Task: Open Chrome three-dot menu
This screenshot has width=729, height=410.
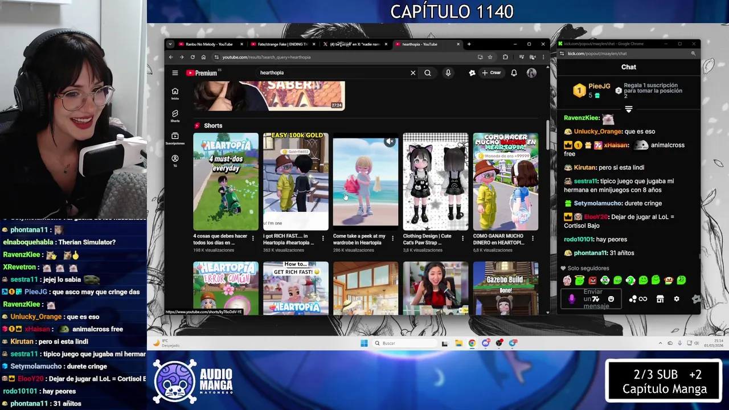Action: (543, 57)
